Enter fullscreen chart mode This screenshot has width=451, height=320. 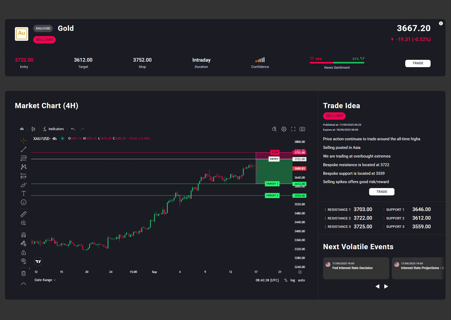pos(293,129)
